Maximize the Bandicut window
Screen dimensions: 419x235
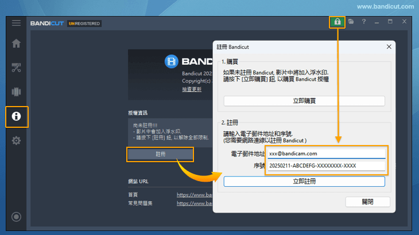point(390,22)
